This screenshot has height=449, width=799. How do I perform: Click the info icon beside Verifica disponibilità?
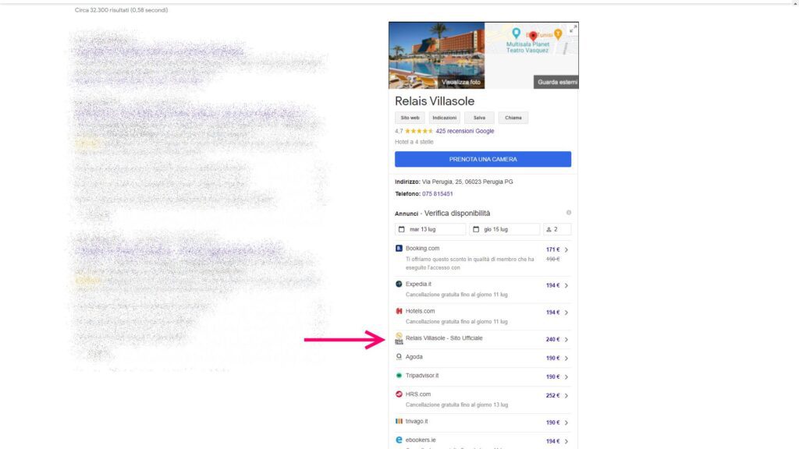569,213
